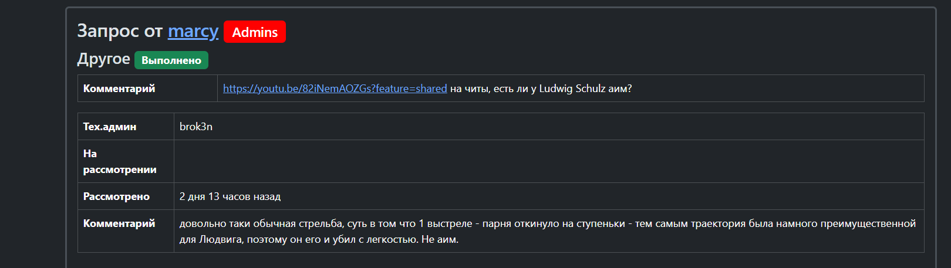Viewport: 951px width, 268px height.
Task: Click the Запрос от heading text
Action: click(120, 31)
